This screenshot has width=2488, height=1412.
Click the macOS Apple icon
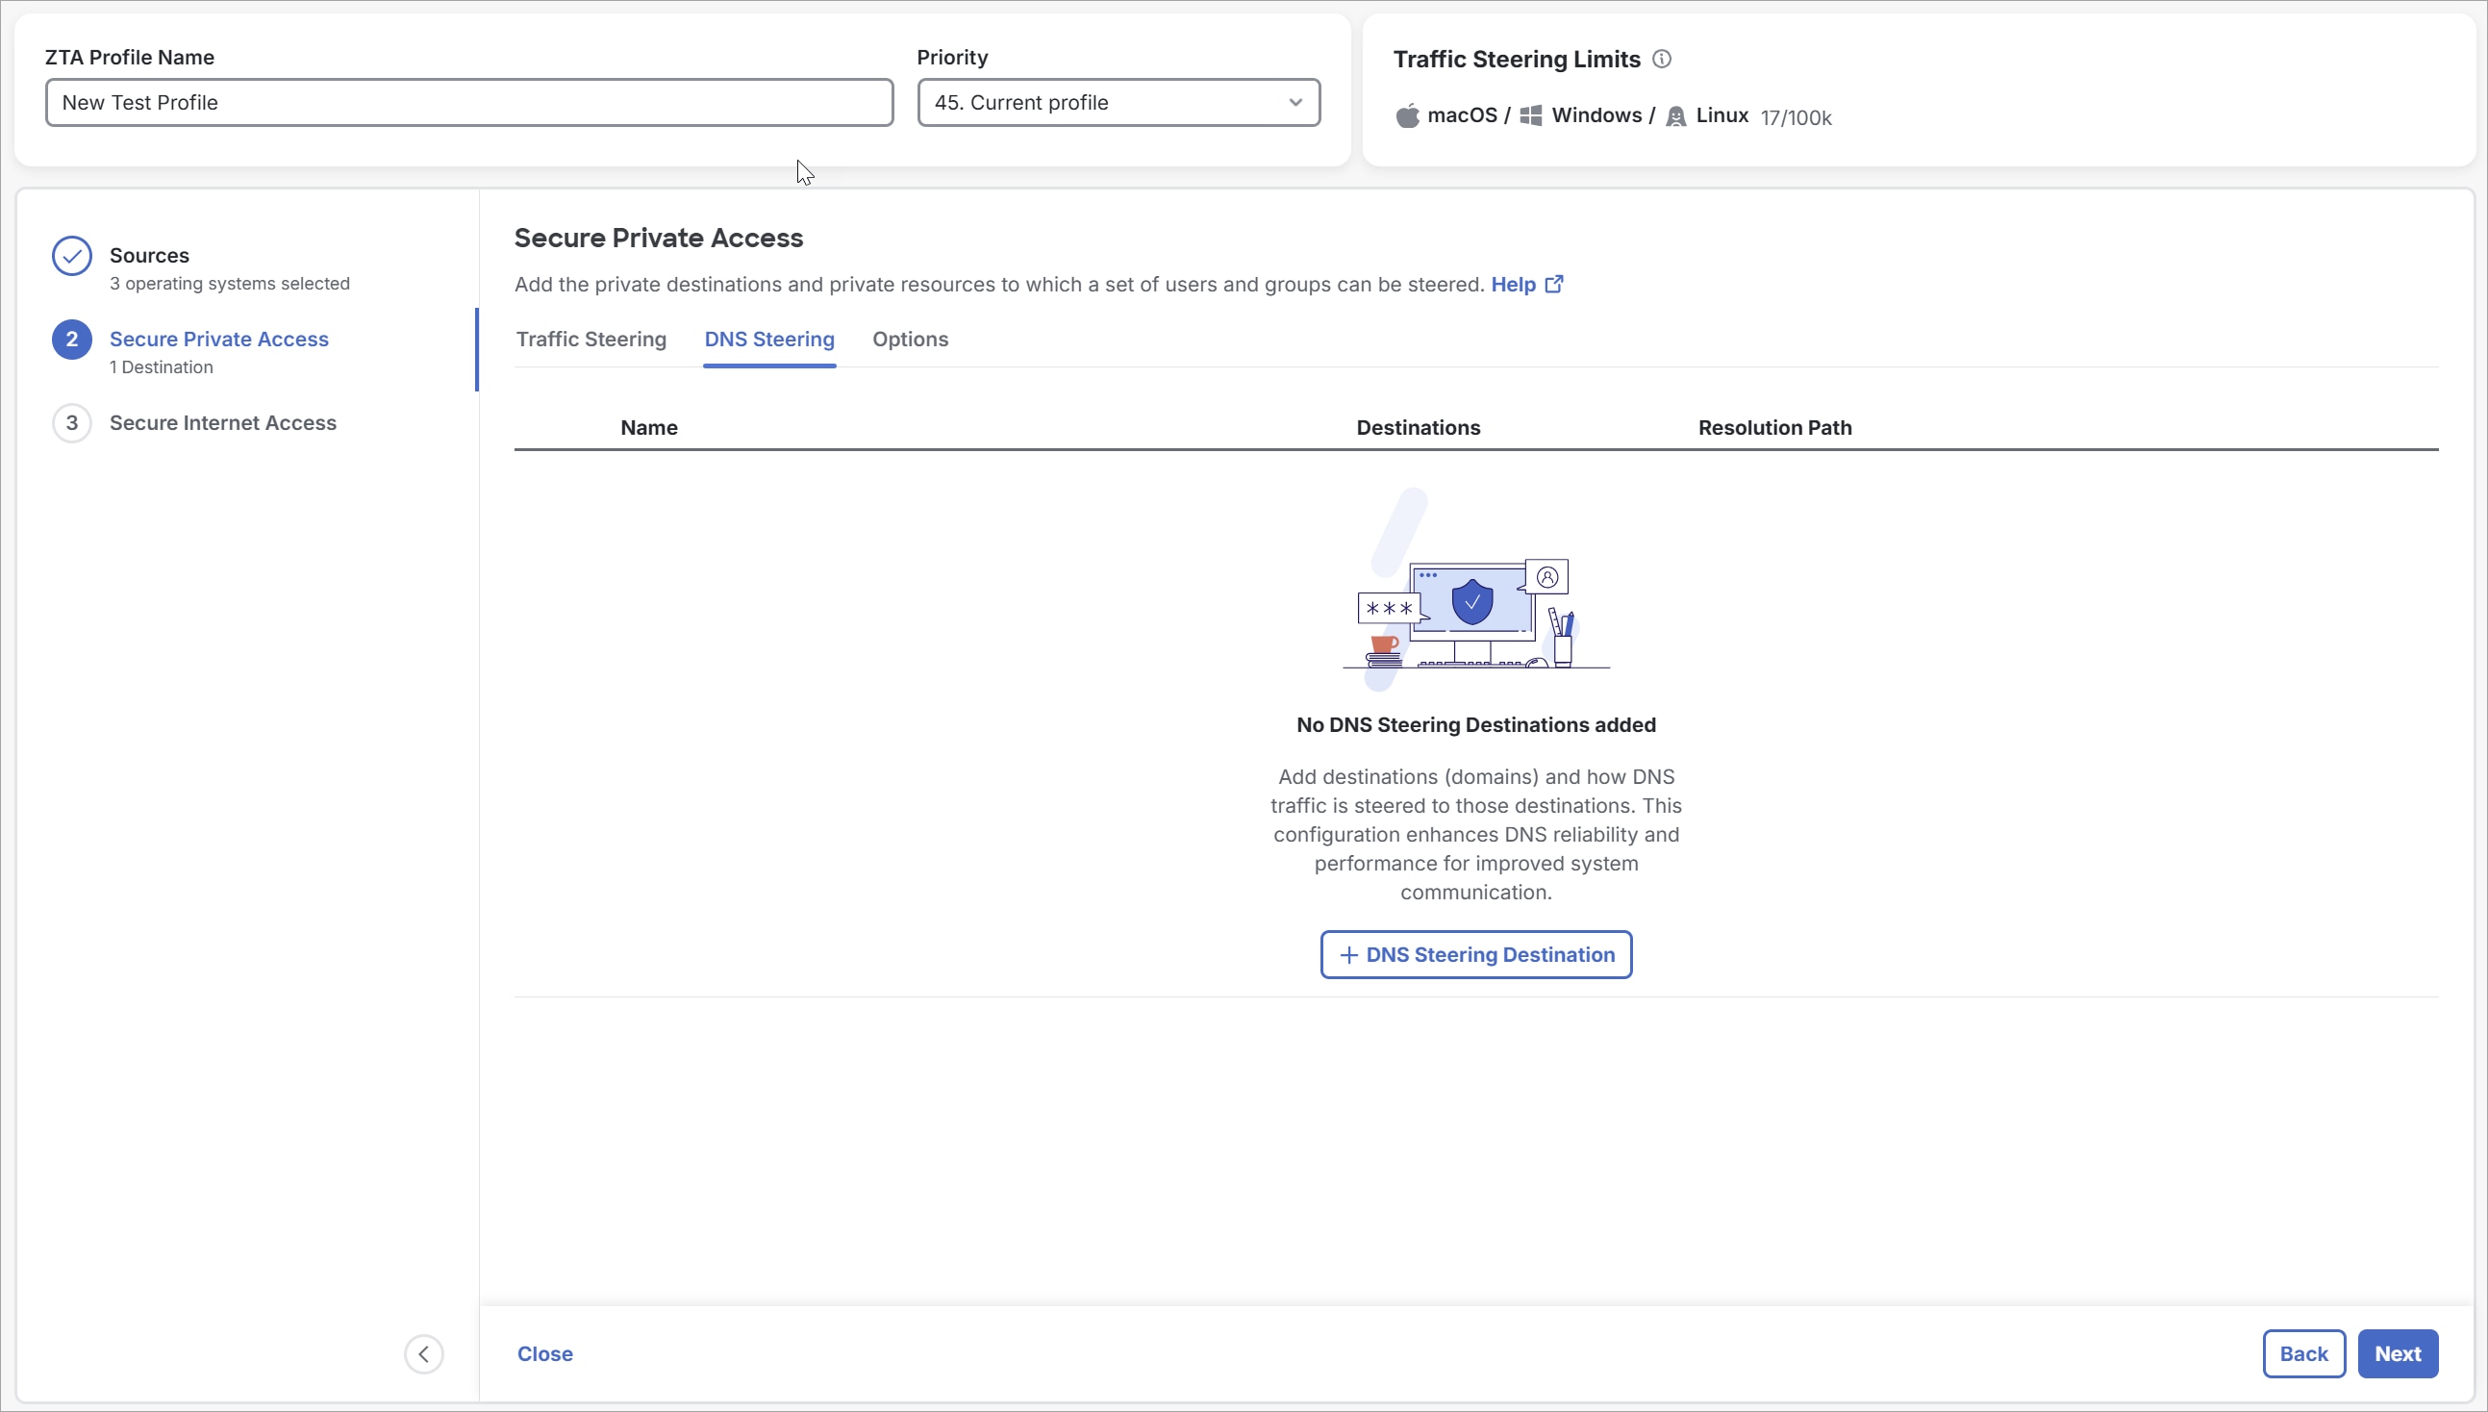(x=1408, y=116)
